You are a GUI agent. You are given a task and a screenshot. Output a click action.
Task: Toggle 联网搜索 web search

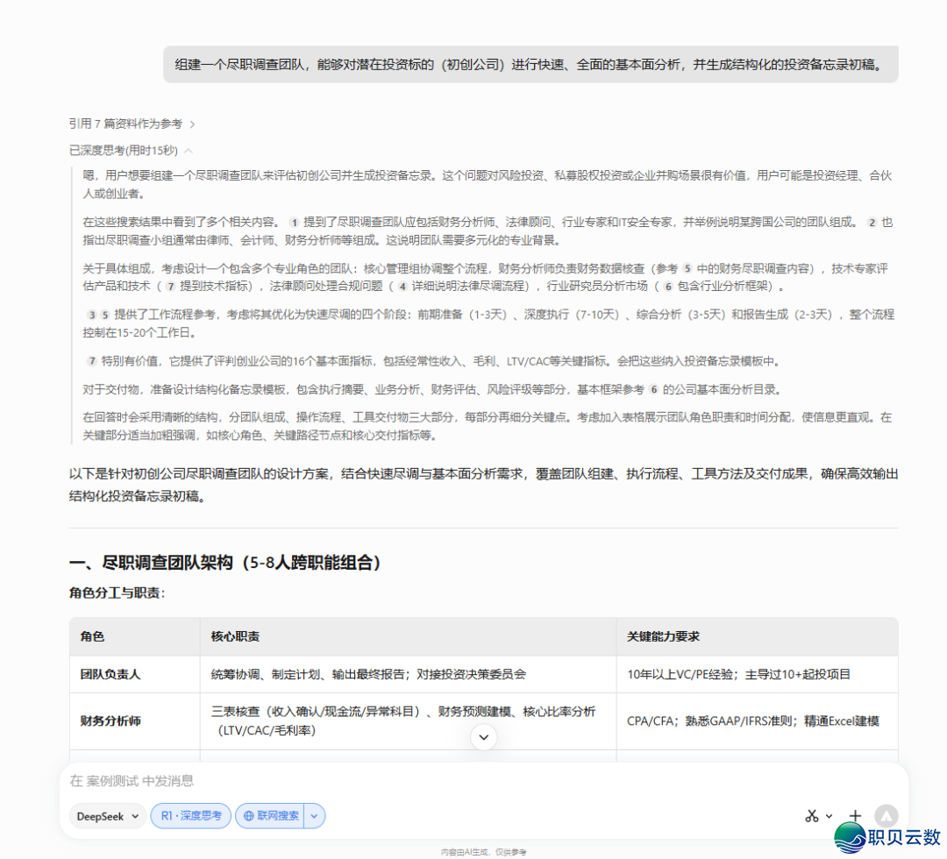270,816
